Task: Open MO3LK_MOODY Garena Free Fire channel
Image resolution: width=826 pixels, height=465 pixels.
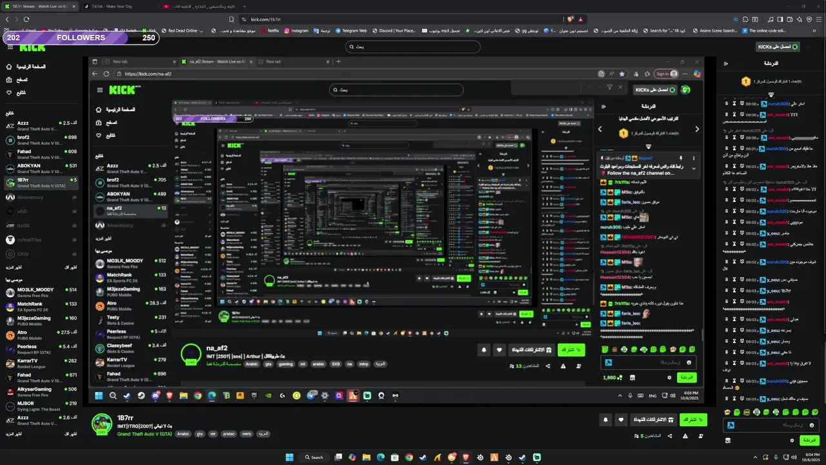Action: pyautogui.click(x=41, y=293)
